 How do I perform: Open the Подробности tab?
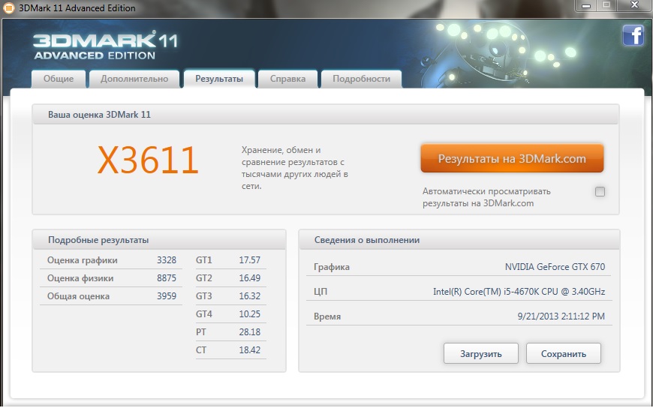(362, 79)
